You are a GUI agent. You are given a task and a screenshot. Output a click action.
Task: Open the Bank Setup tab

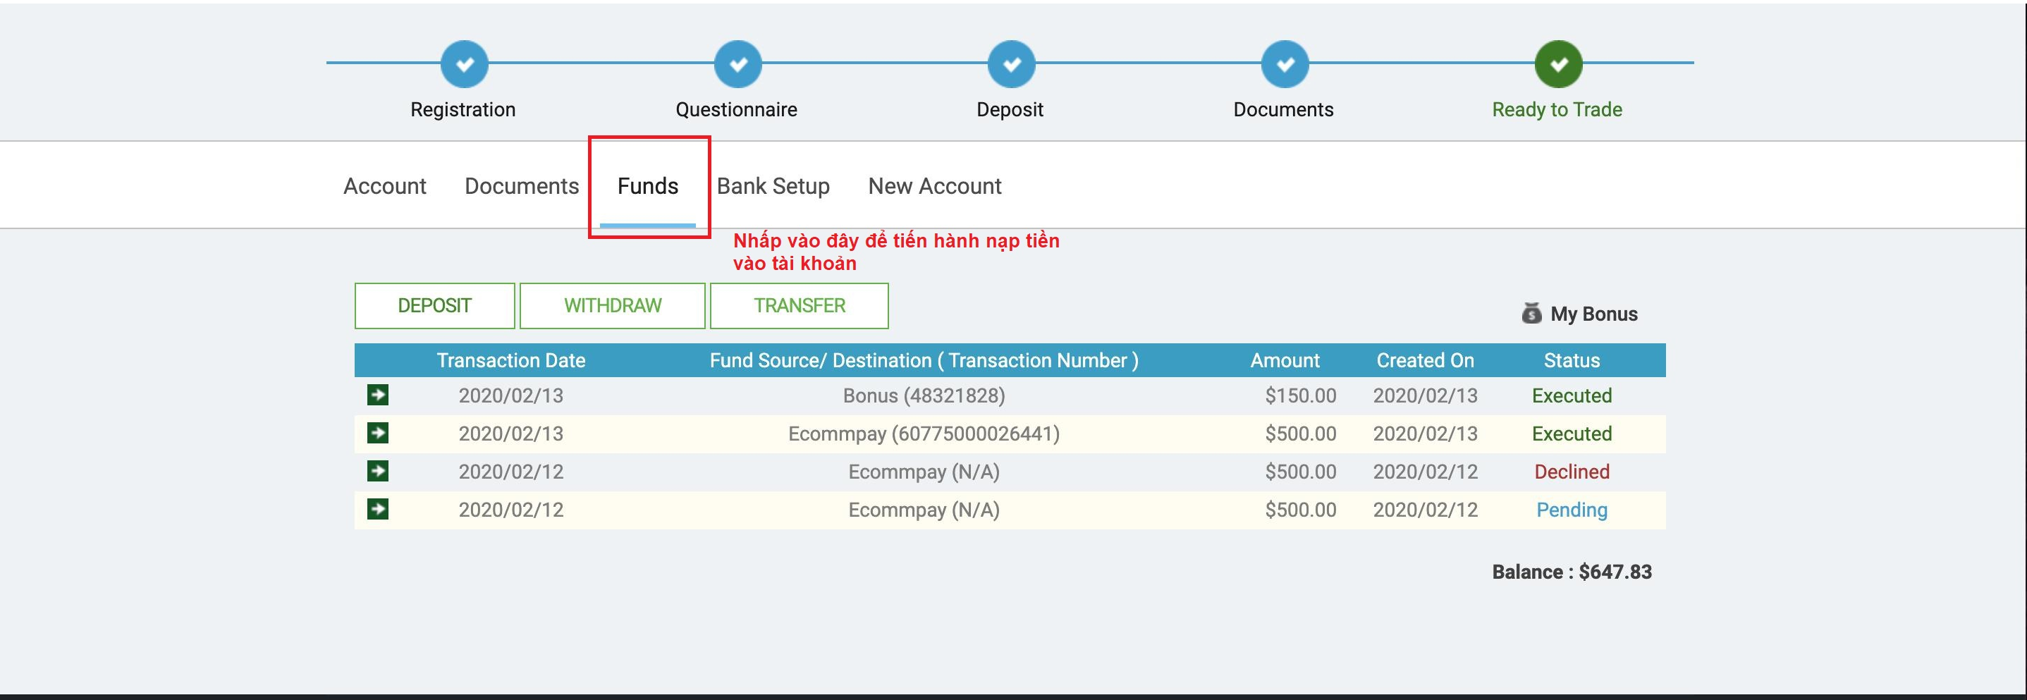click(773, 186)
